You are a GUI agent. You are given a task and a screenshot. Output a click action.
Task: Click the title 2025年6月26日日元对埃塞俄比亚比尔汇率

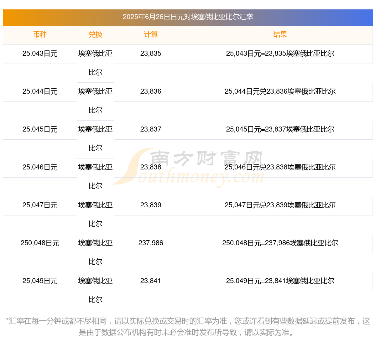coord(188,17)
